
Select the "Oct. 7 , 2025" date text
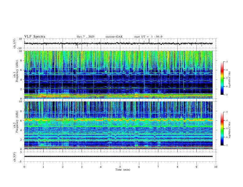coord(86,37)
